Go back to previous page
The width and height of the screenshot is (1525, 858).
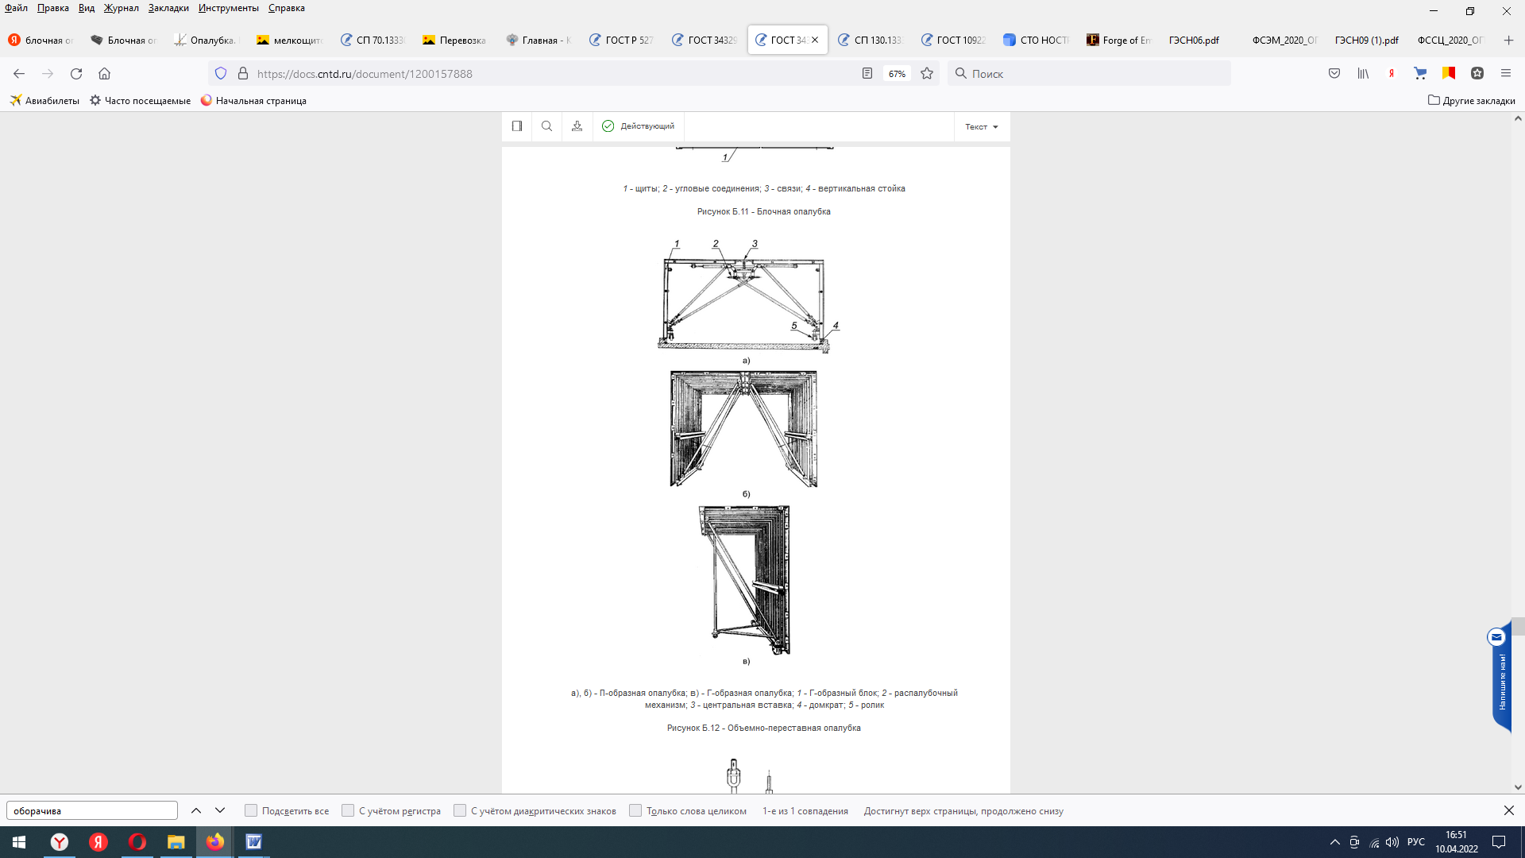(x=19, y=73)
